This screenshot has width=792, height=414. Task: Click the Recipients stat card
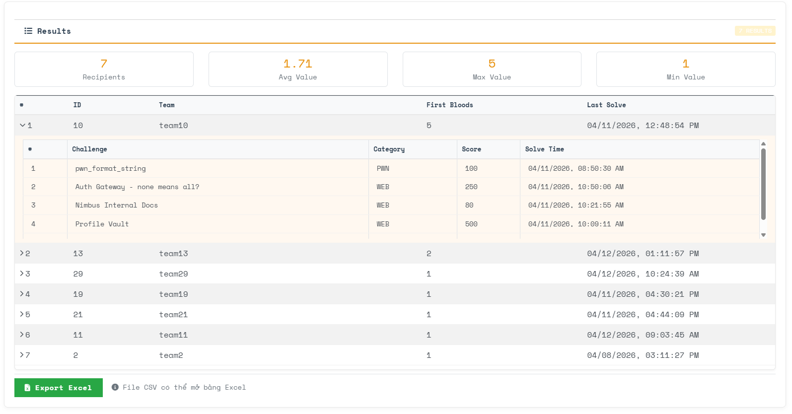(x=104, y=69)
